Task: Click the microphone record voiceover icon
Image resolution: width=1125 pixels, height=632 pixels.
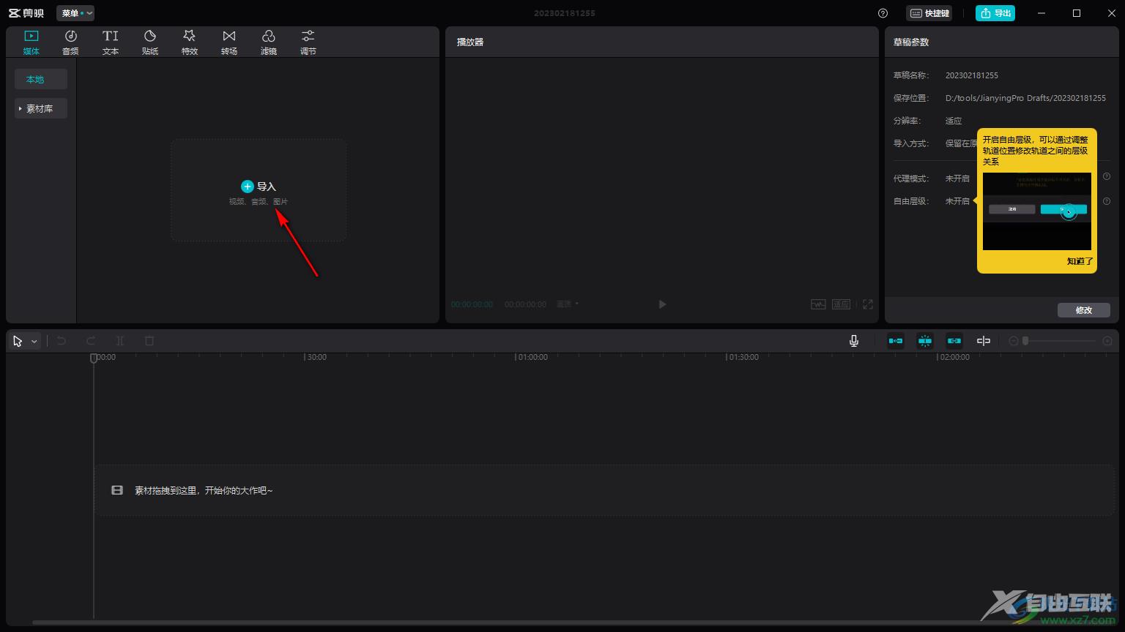Action: point(854,341)
